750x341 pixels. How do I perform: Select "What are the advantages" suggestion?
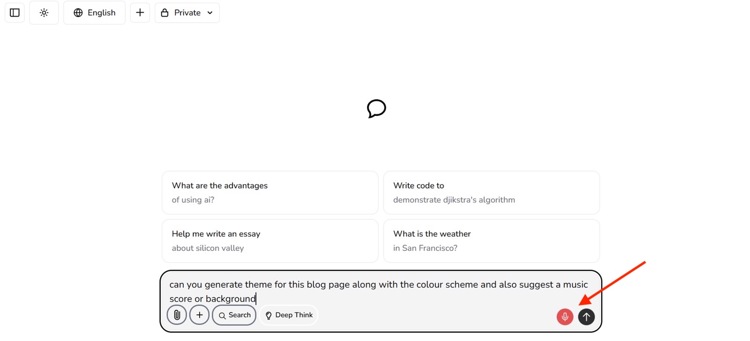(270, 193)
